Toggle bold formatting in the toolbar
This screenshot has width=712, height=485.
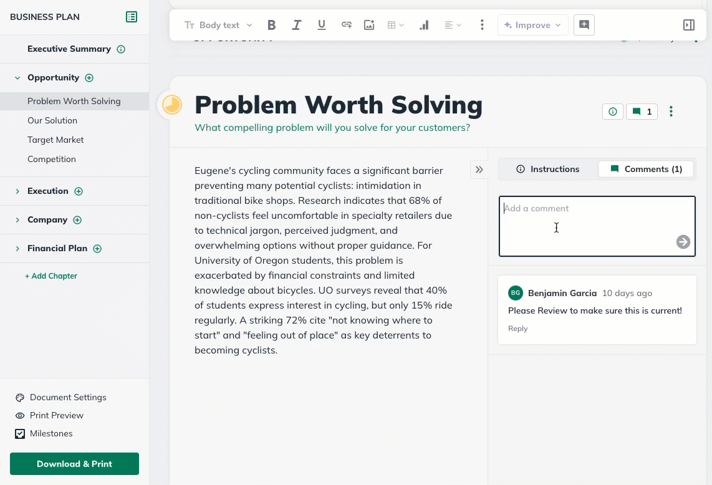tap(271, 25)
